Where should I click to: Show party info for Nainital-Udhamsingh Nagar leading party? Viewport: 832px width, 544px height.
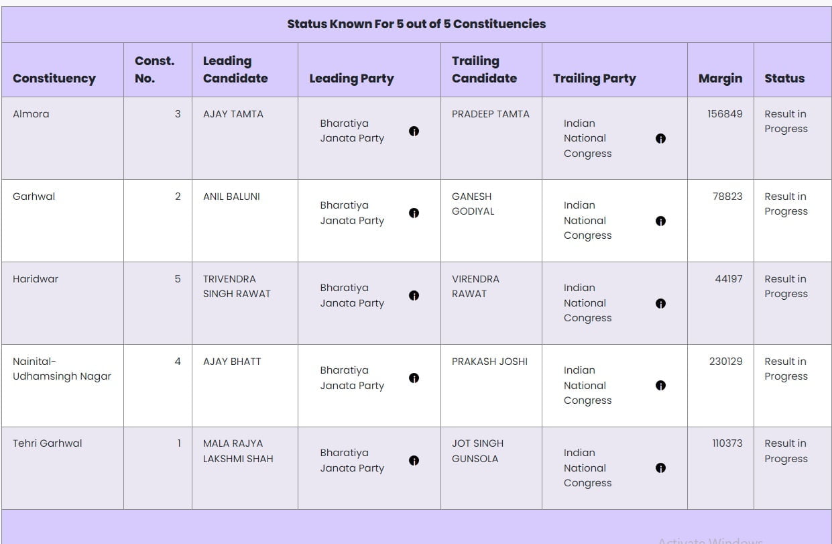click(414, 378)
